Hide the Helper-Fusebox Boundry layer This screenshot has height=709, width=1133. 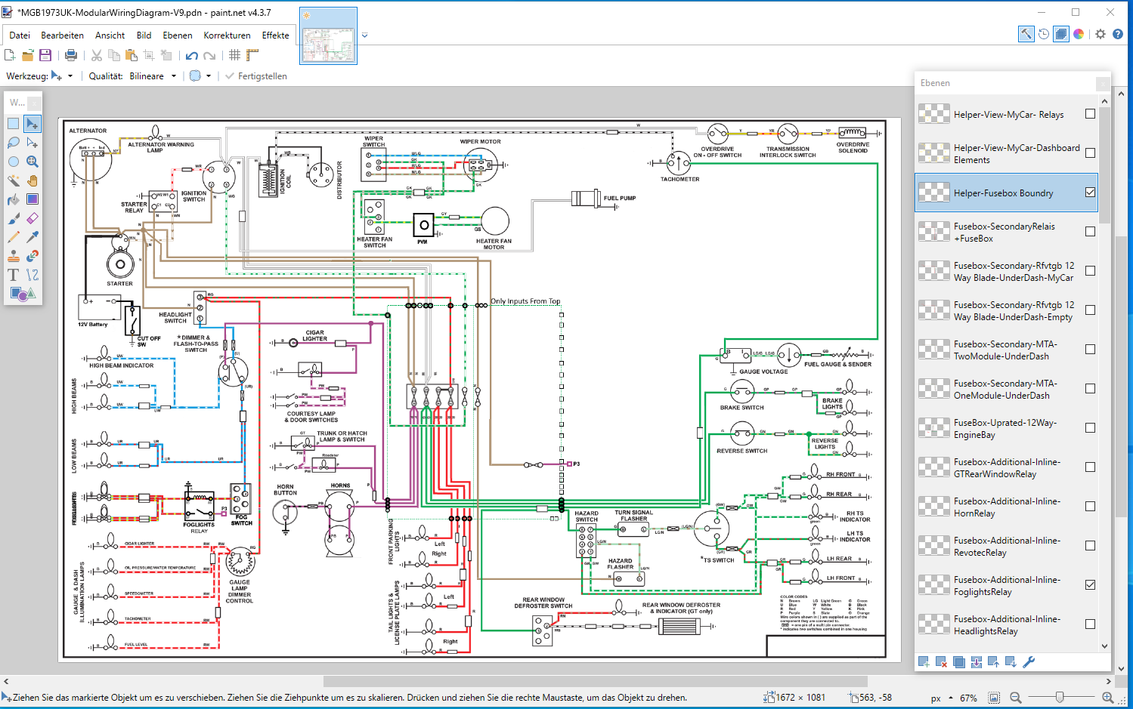[x=1090, y=193]
